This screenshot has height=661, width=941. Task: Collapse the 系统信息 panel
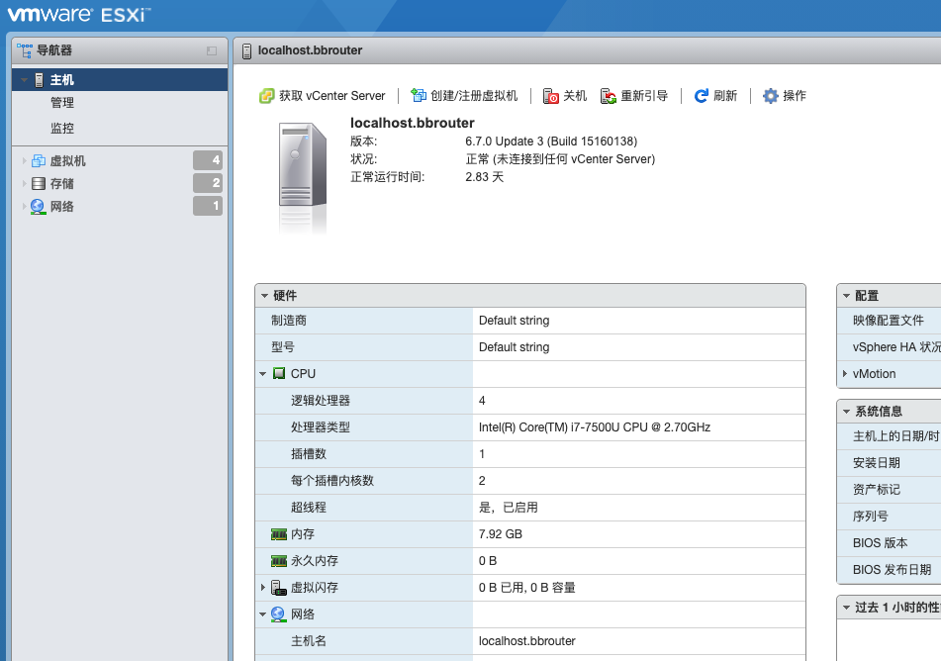click(846, 412)
